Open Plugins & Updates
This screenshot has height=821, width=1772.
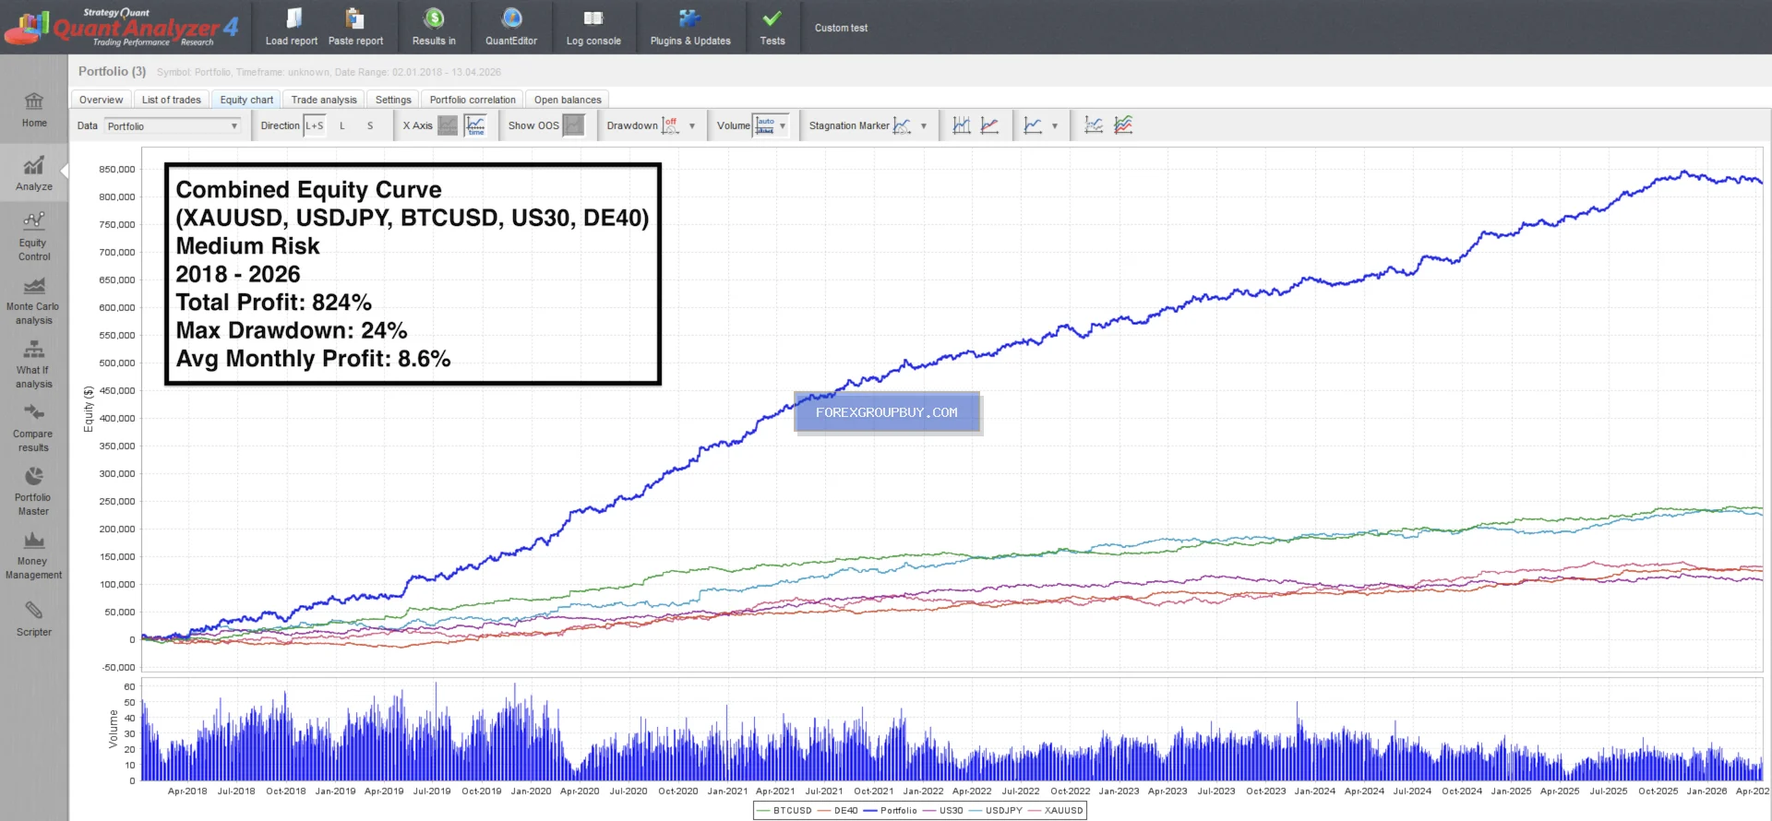[690, 28]
